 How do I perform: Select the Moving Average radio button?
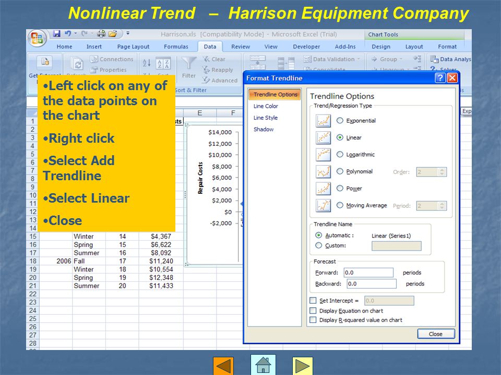(x=340, y=205)
